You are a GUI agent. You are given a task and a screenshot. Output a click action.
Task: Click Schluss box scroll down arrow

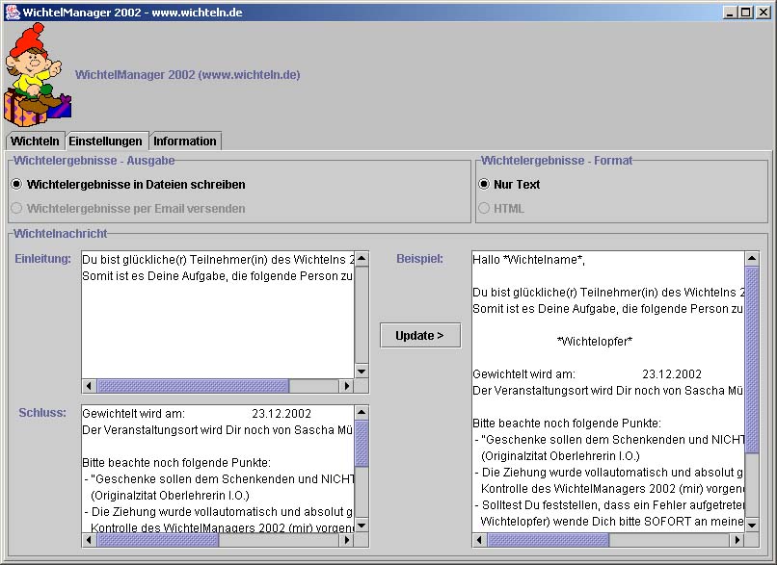click(x=362, y=526)
